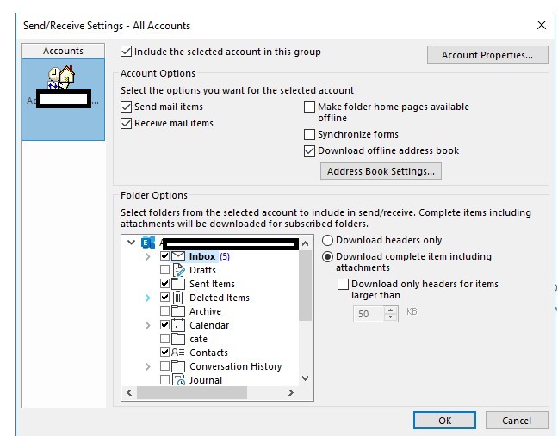Uncheck the Sent Items folder checkbox
Image resolution: width=558 pixels, height=436 pixels.
click(164, 284)
